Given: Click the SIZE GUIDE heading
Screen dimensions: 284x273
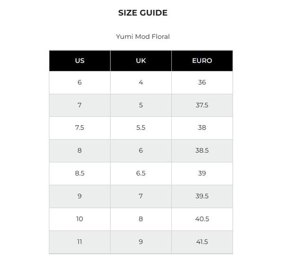Looking at the screenshot, I should click(x=142, y=13).
